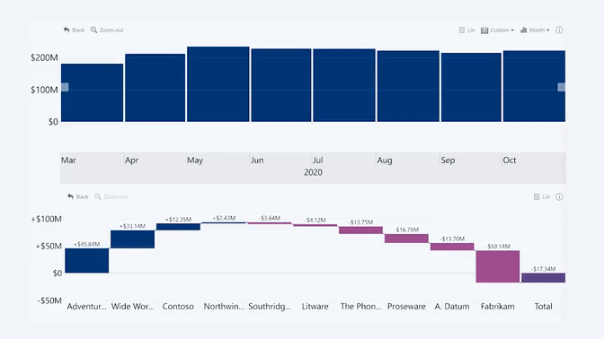Select the Jul column bar
This screenshot has width=604, height=339.
point(344,85)
